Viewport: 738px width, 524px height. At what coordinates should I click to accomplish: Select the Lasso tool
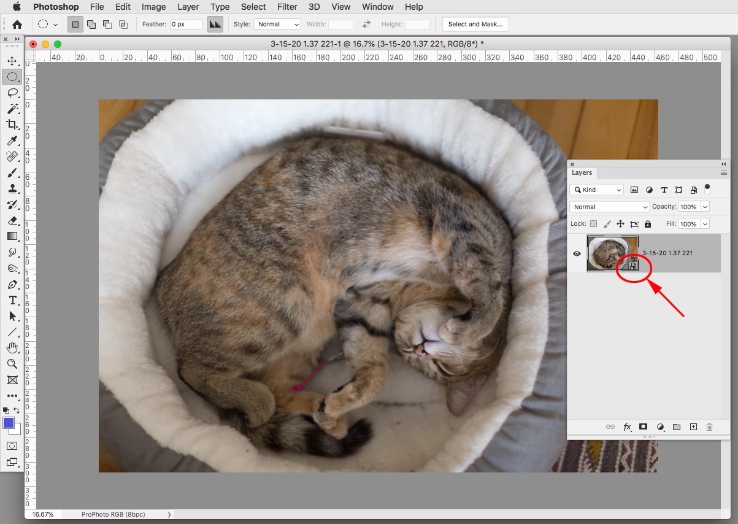[12, 93]
